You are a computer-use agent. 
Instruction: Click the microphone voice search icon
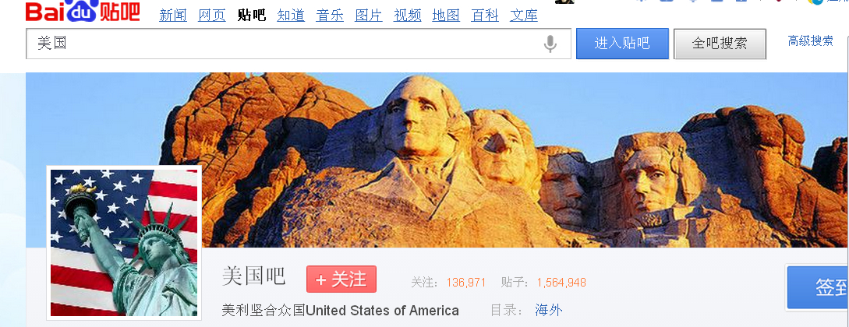550,44
